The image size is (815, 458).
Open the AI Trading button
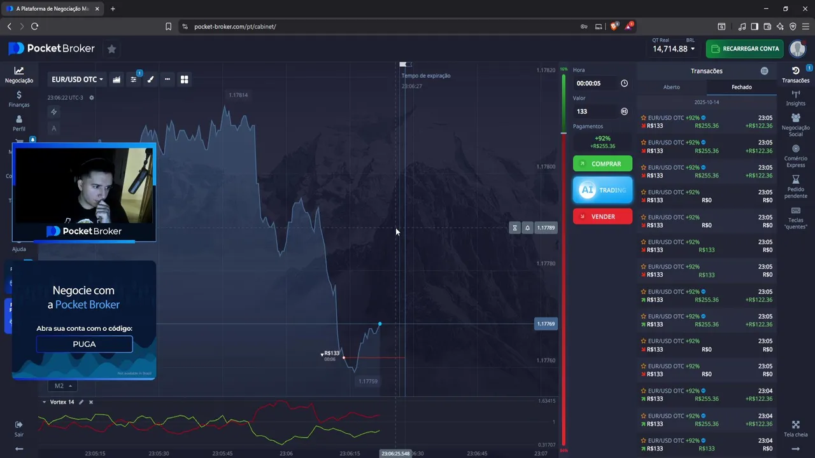[x=602, y=190]
